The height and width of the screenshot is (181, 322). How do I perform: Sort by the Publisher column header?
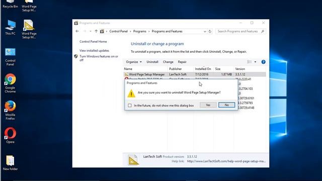[x=181, y=69]
